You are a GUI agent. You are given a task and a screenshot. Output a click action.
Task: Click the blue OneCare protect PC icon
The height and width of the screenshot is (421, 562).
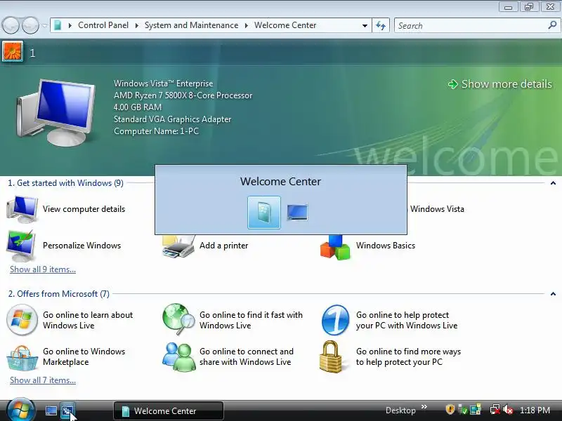[335, 320]
